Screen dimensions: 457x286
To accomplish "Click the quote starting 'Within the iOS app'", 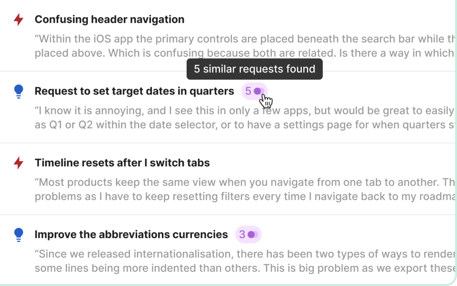I will [x=245, y=46].
